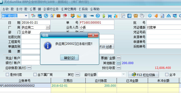Open the 单厂商付款 form selector dropdown
Screen dimensions: 181x93
click(26, 16)
